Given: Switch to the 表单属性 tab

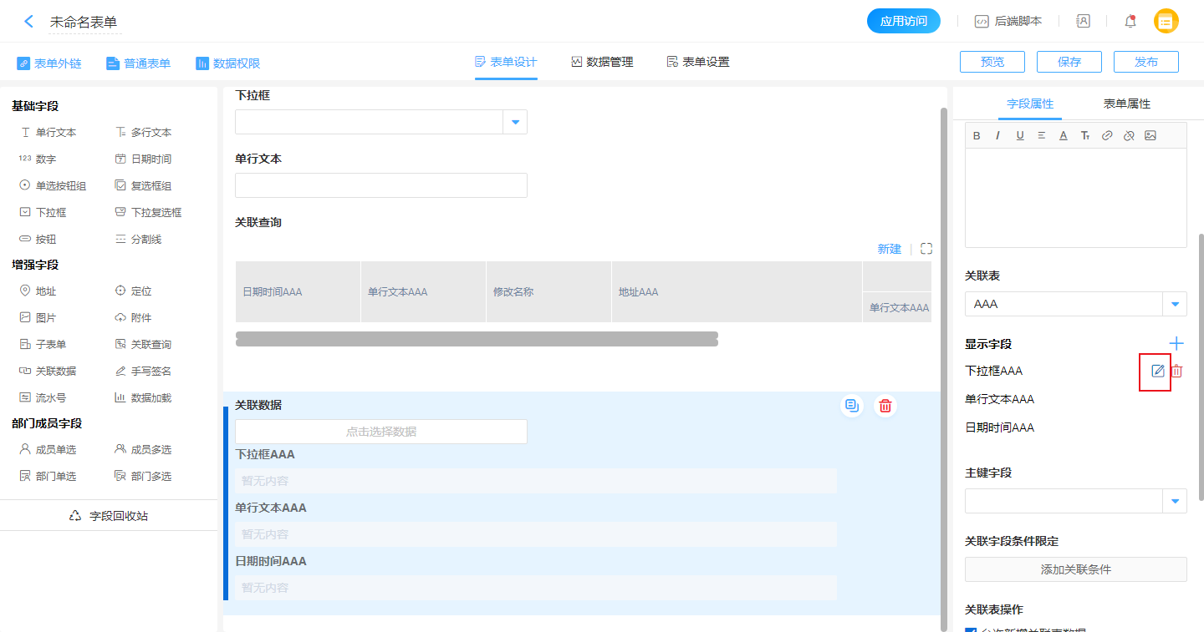Looking at the screenshot, I should point(1126,104).
